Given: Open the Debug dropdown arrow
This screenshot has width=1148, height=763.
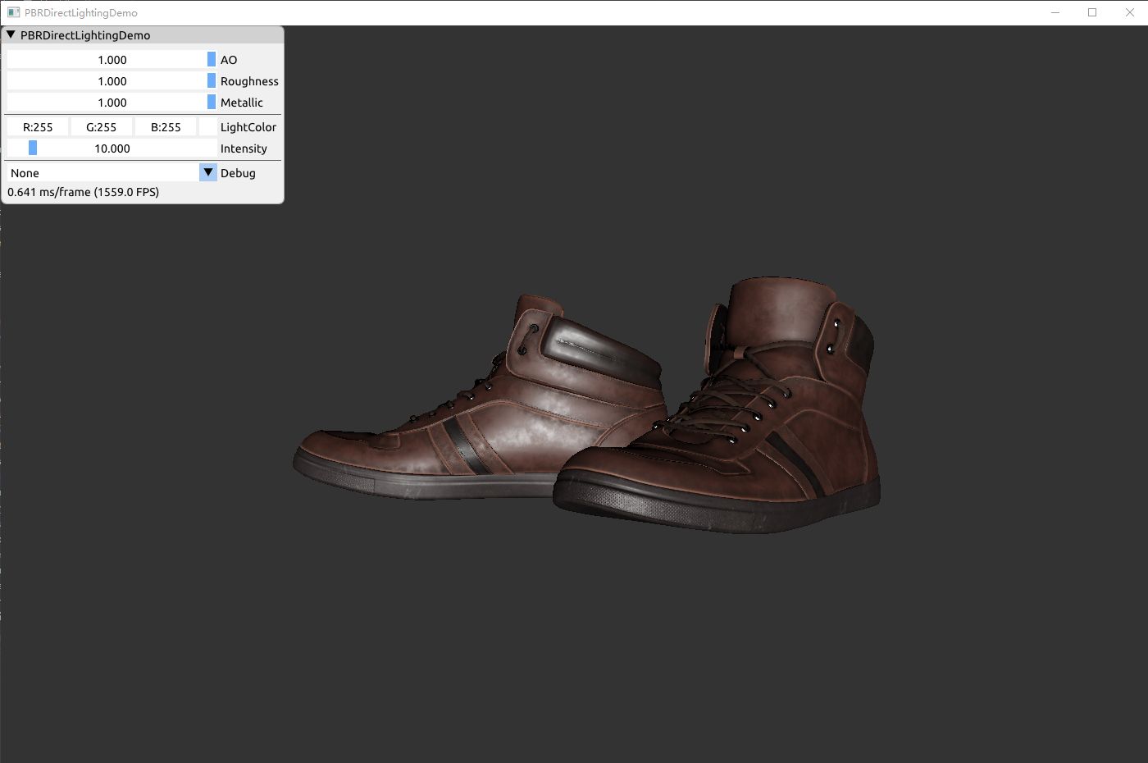Looking at the screenshot, I should coord(208,173).
